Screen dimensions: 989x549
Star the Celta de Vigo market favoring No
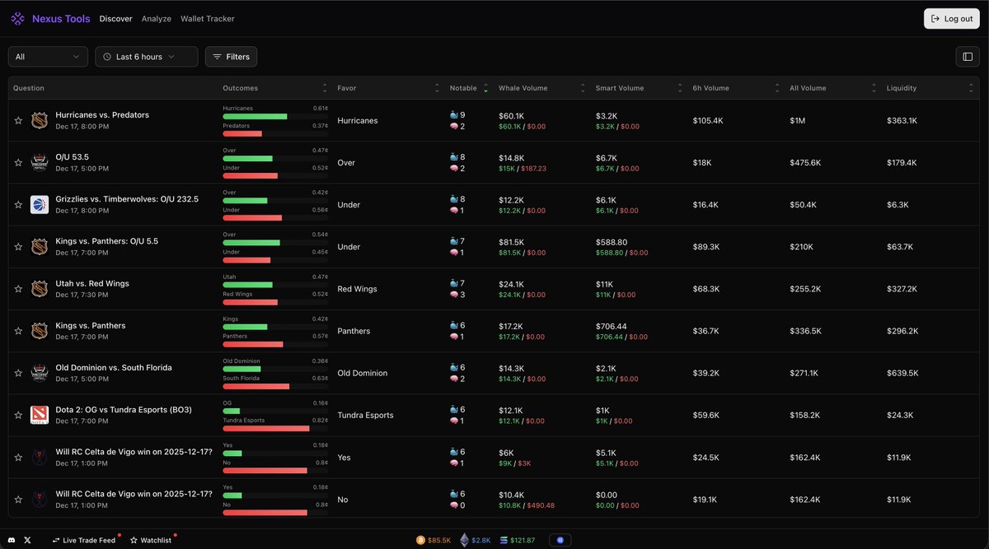(18, 500)
